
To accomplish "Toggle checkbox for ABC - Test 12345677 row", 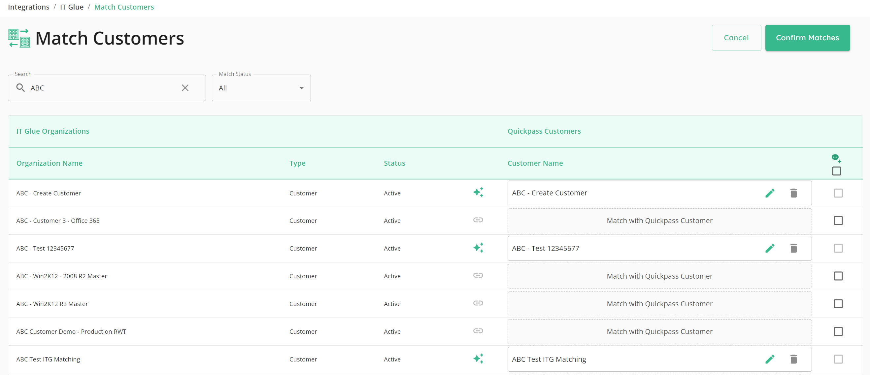I will [x=838, y=249].
